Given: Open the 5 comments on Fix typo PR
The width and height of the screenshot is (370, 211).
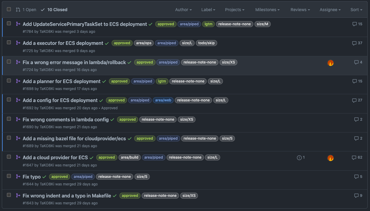Looking at the screenshot, I should point(358,177).
